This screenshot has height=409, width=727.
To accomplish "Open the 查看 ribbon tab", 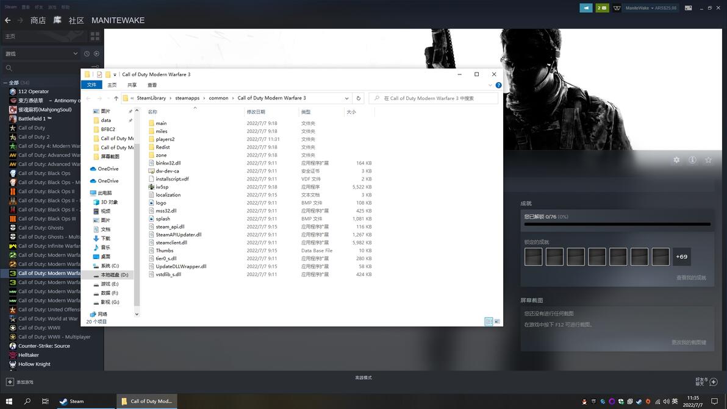I will coord(152,85).
